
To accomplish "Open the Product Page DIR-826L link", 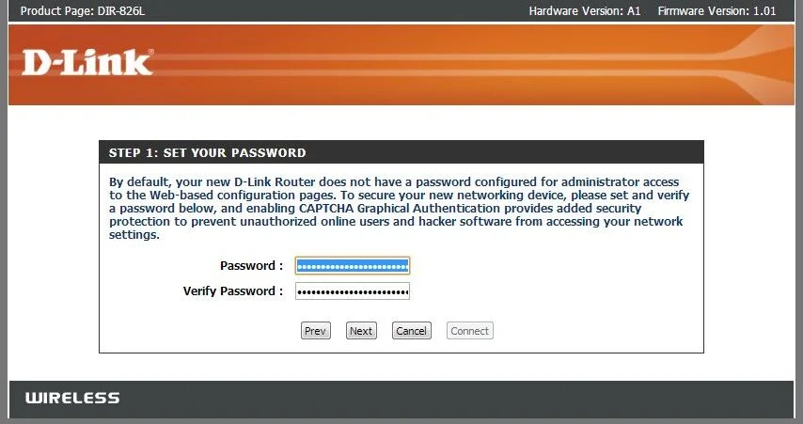I will tap(83, 10).
